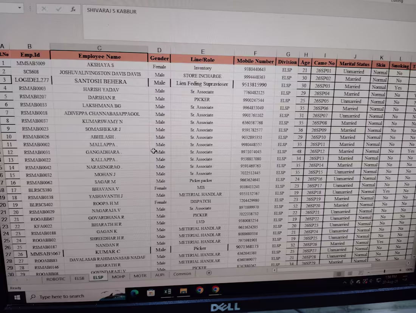
Task: Expand the Name Box dropdown arrow
Action: 19,8
